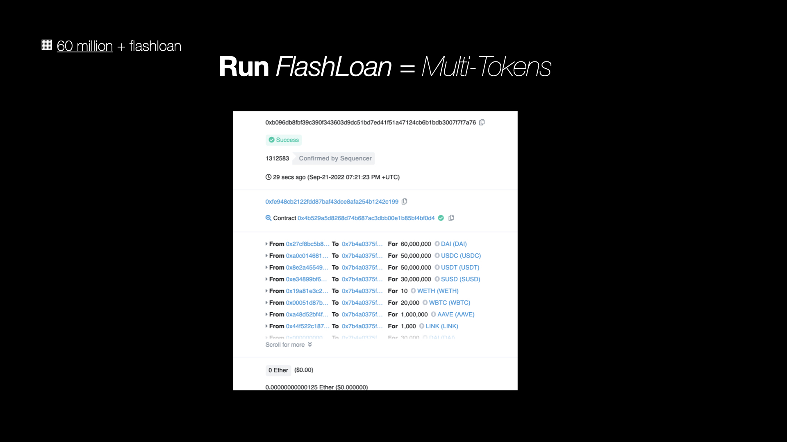The image size is (787, 442).
Task: Toggle visibility of transaction details
Action: pos(266,244)
